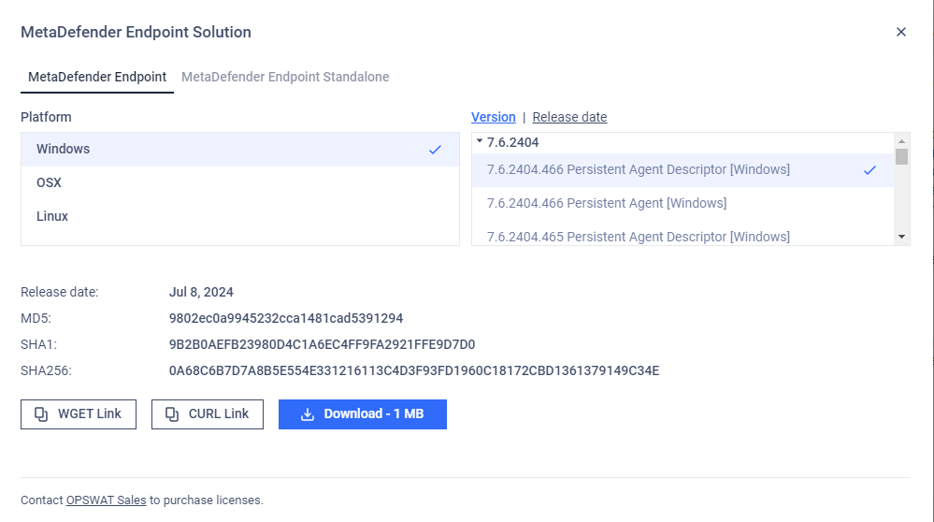The image size is (934, 522).
Task: Click the Jul 8, 2024 release date
Action: pyautogui.click(x=201, y=292)
